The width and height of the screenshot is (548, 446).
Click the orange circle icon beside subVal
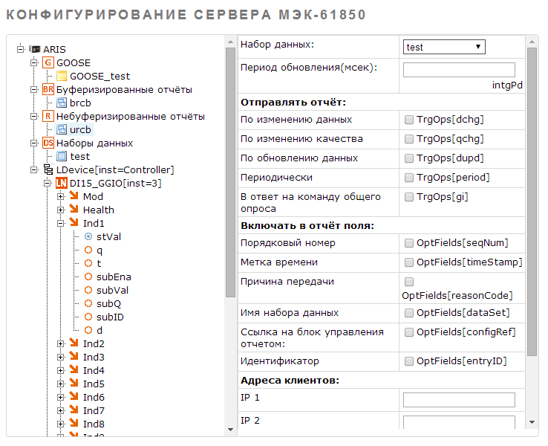[88, 290]
